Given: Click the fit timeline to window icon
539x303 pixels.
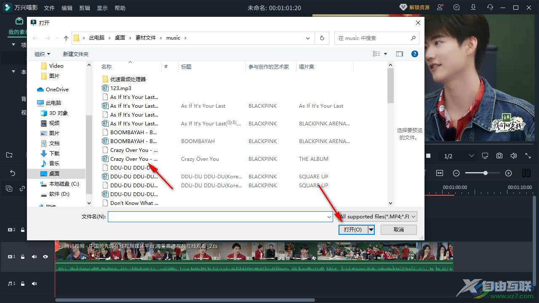Looking at the screenshot, I should 440,173.
